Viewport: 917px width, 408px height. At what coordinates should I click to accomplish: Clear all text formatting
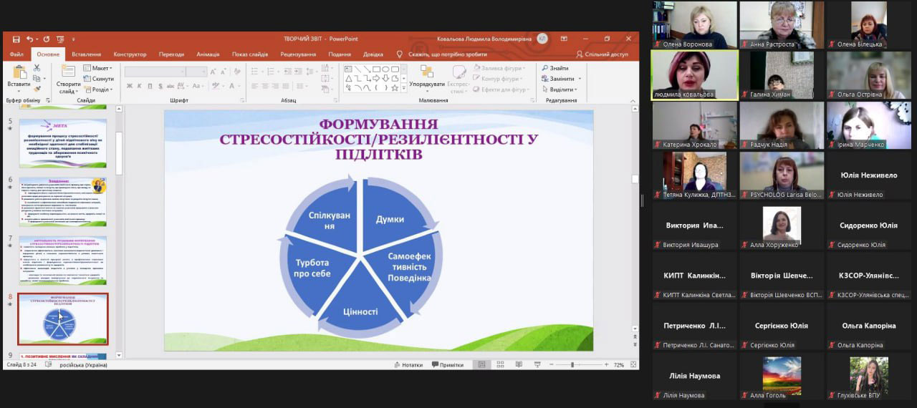click(238, 72)
